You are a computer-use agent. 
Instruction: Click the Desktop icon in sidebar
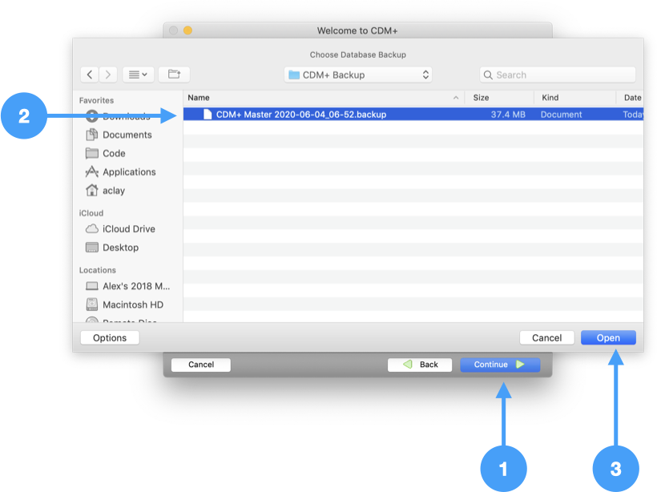click(92, 248)
